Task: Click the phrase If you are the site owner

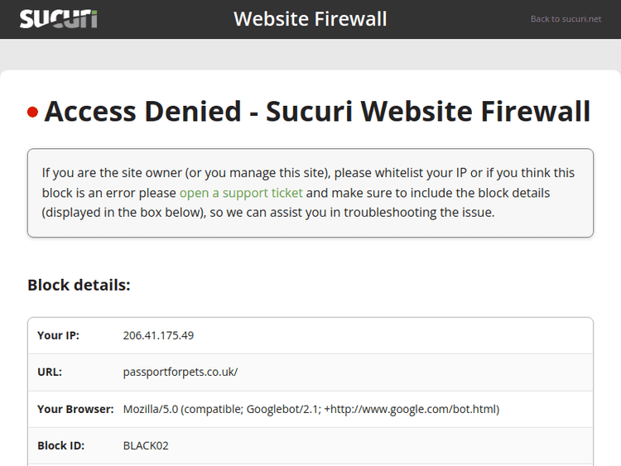Action: (x=112, y=173)
